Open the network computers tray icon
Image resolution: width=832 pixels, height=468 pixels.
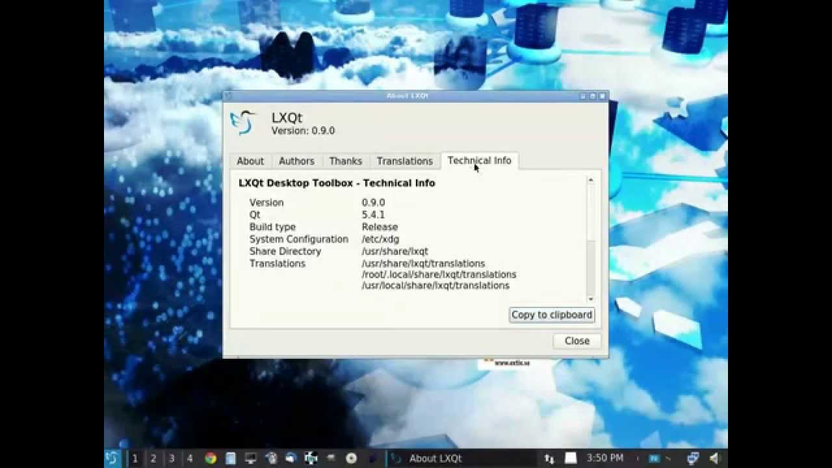coord(694,458)
